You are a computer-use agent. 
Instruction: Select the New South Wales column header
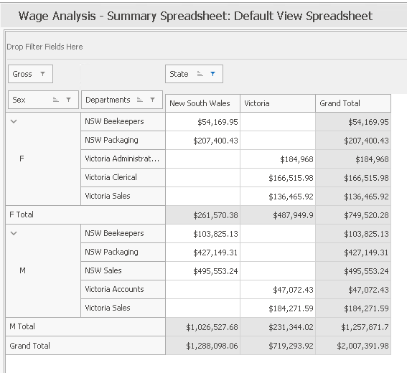(202, 103)
